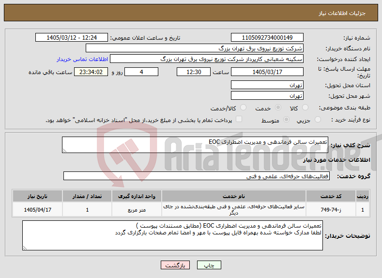Click the announcement date field 1405/03/12 - 12:24

point(72,37)
